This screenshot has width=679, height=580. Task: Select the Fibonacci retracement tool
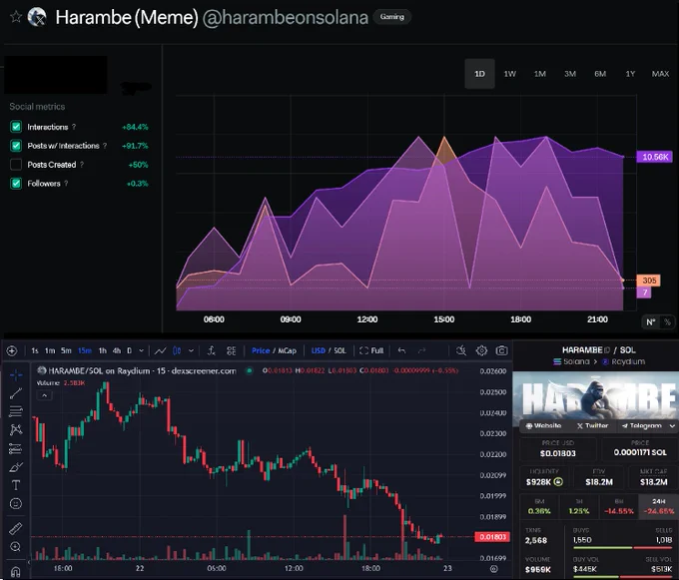pyautogui.click(x=16, y=411)
